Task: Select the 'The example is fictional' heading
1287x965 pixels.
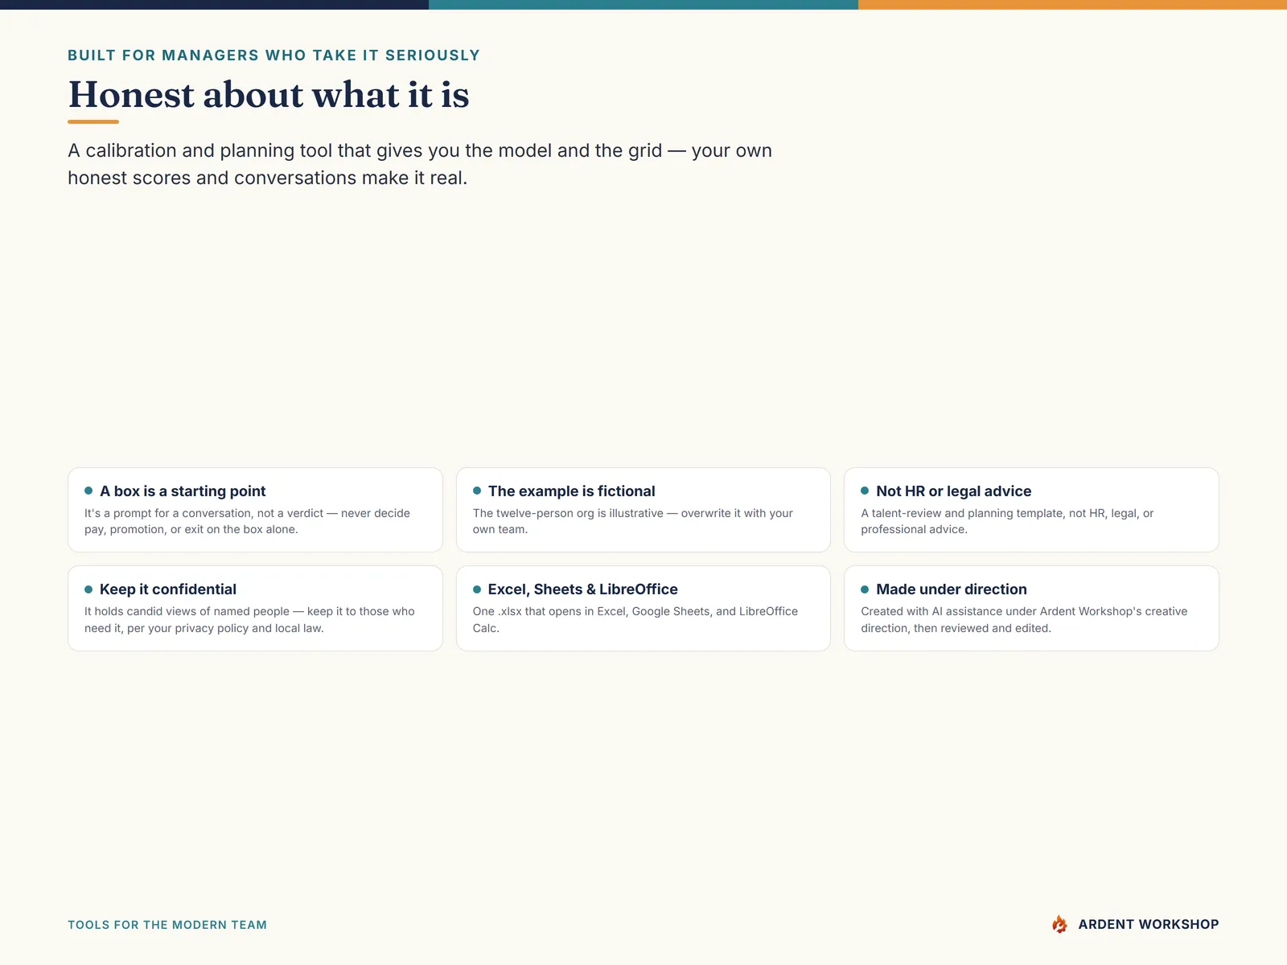Action: pyautogui.click(x=571, y=491)
